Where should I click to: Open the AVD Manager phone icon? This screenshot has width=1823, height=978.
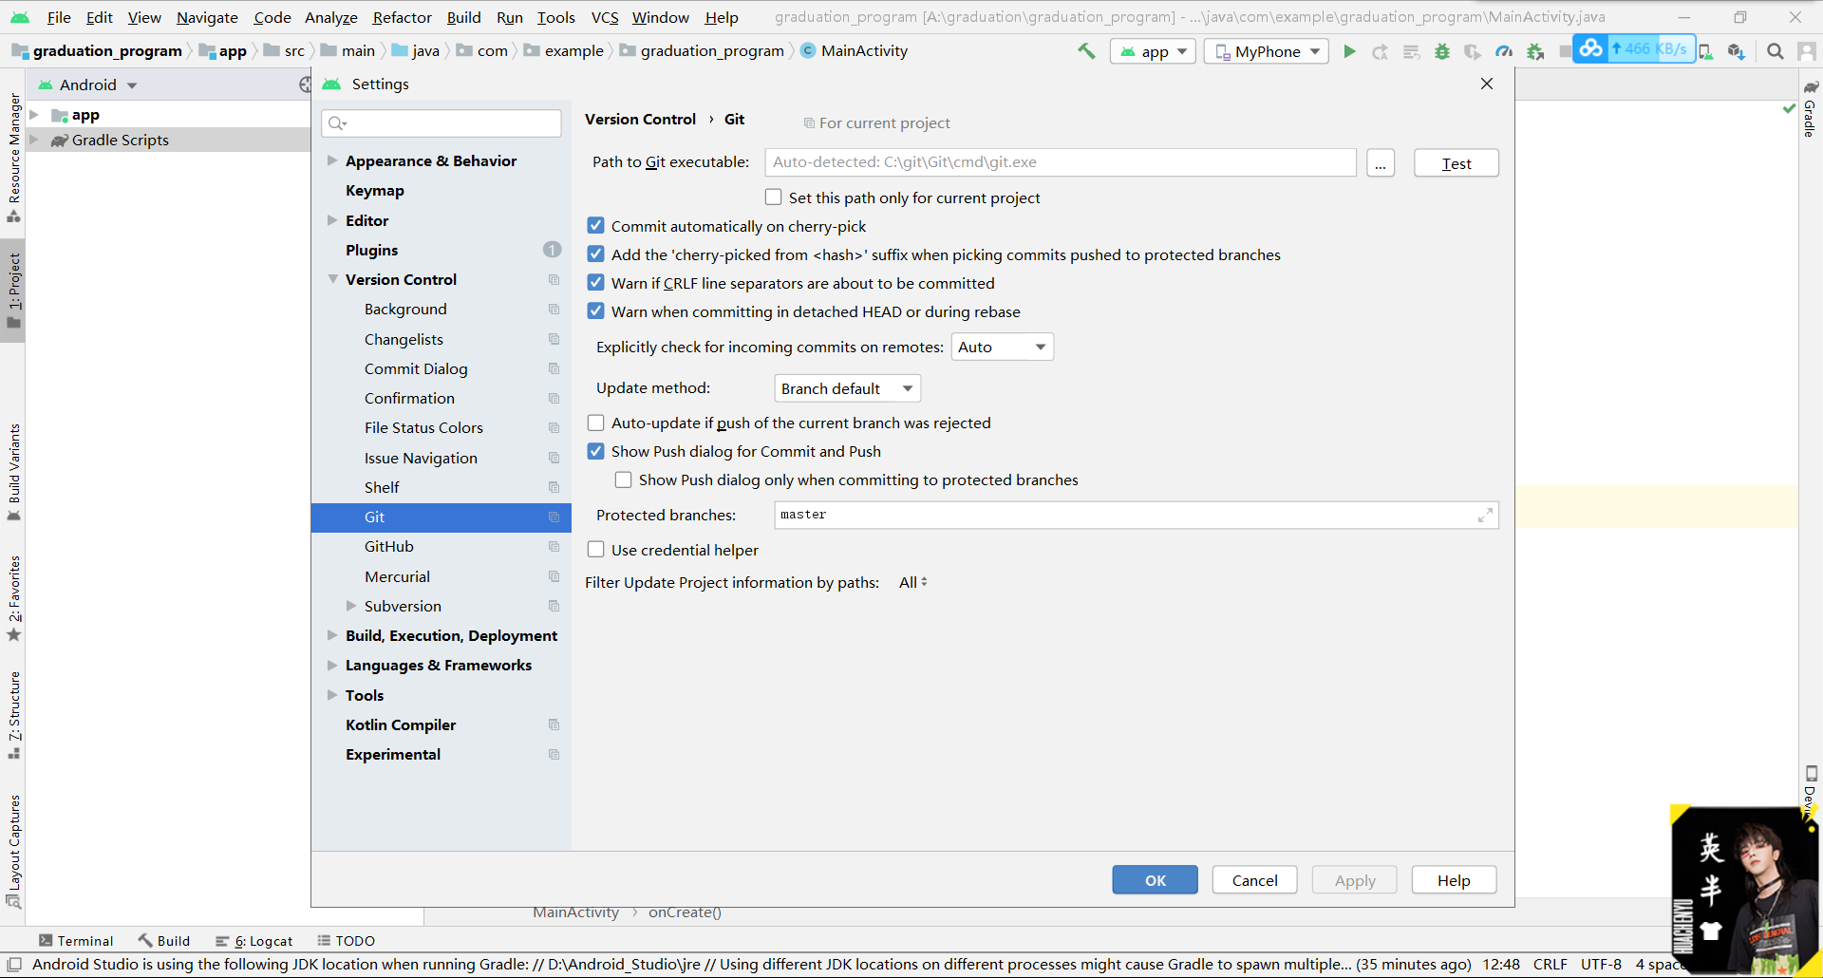tap(1706, 51)
